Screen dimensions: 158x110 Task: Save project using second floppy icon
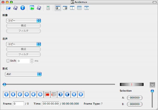tap(39, 8)
